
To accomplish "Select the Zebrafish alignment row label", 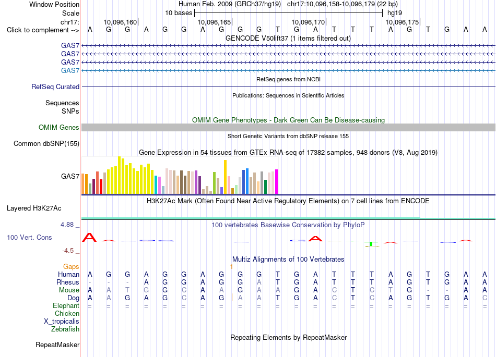I will coord(65,329).
